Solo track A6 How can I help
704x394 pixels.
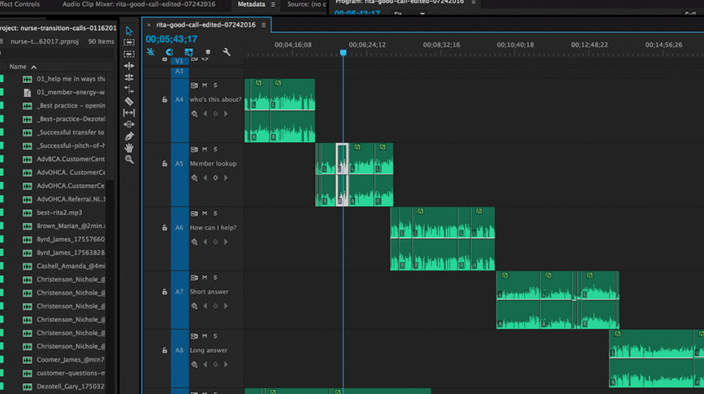[x=215, y=214]
